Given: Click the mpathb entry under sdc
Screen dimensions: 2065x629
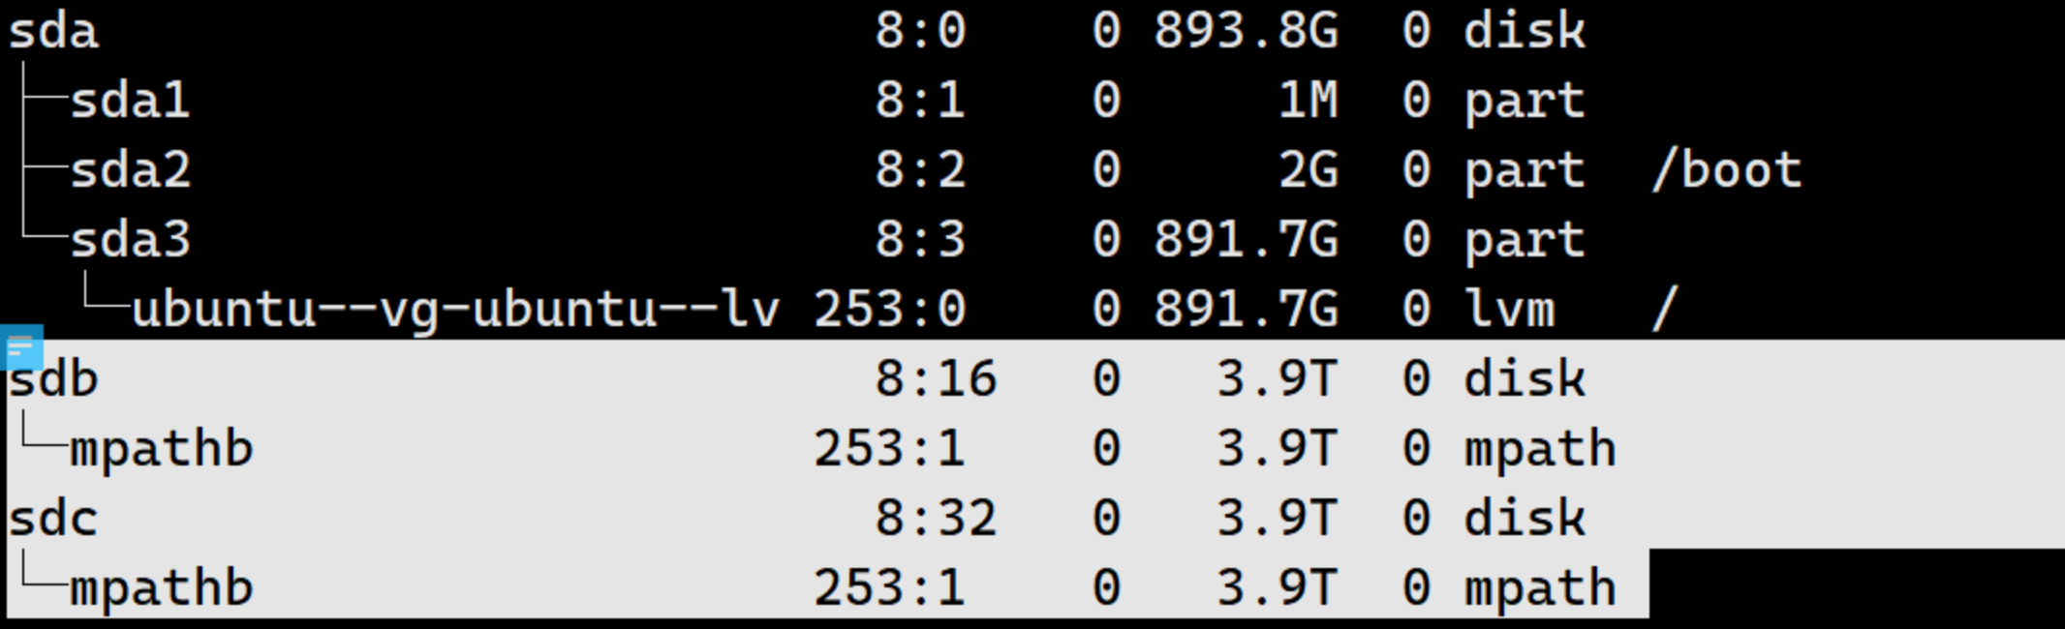Looking at the screenshot, I should click(162, 589).
